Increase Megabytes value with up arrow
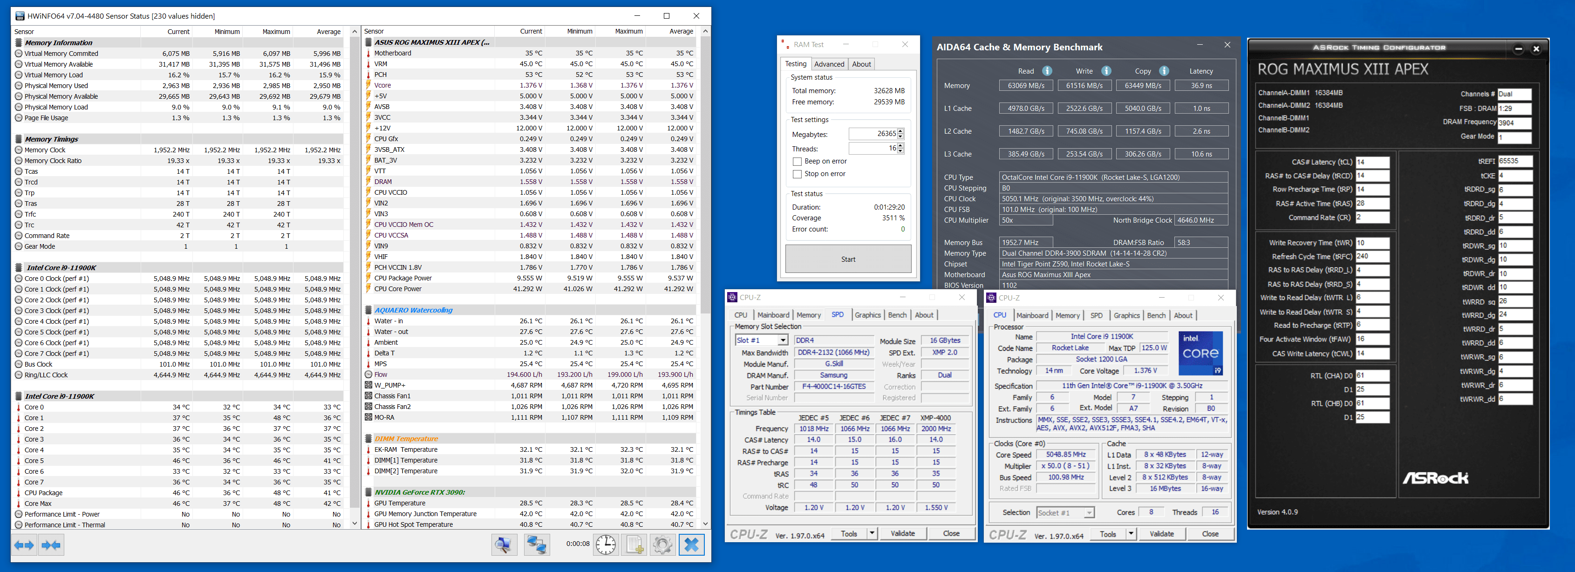The height and width of the screenshot is (572, 1575). [900, 131]
